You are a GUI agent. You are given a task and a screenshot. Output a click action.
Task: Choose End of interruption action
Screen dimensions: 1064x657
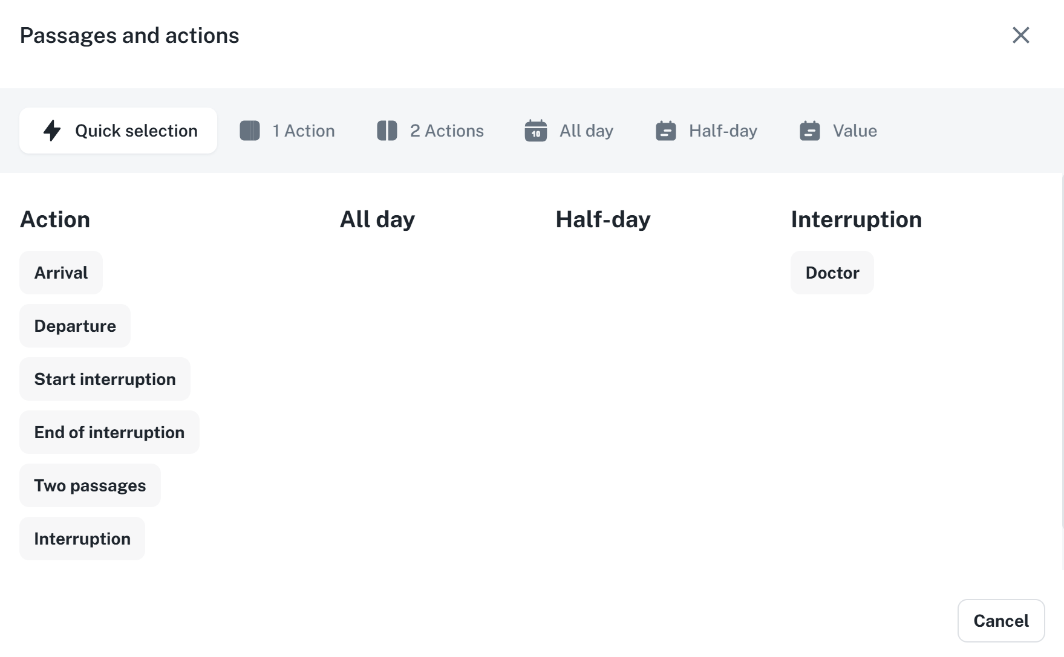tap(109, 432)
